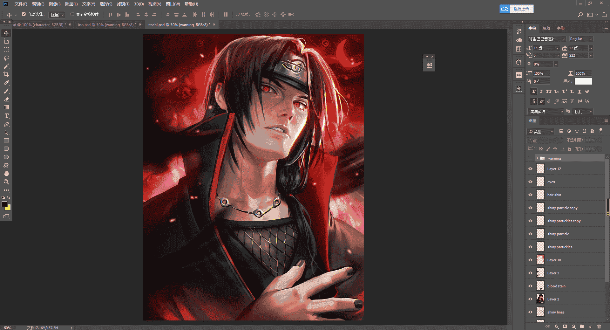Enable show transform controls checkbox
The image size is (610, 330).
72,14
